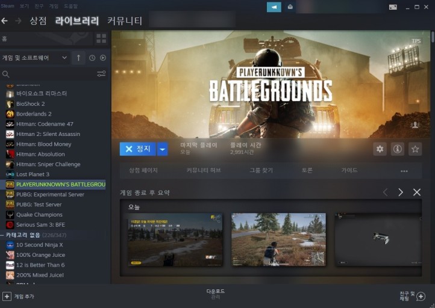The height and width of the screenshot is (308, 435).
Task: Switch to 상점 tab
Action: [38, 21]
